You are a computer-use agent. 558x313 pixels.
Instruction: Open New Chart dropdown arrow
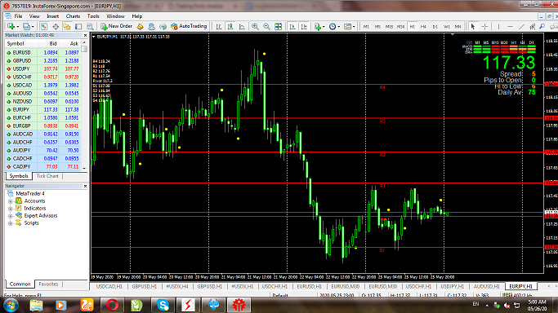(17, 27)
